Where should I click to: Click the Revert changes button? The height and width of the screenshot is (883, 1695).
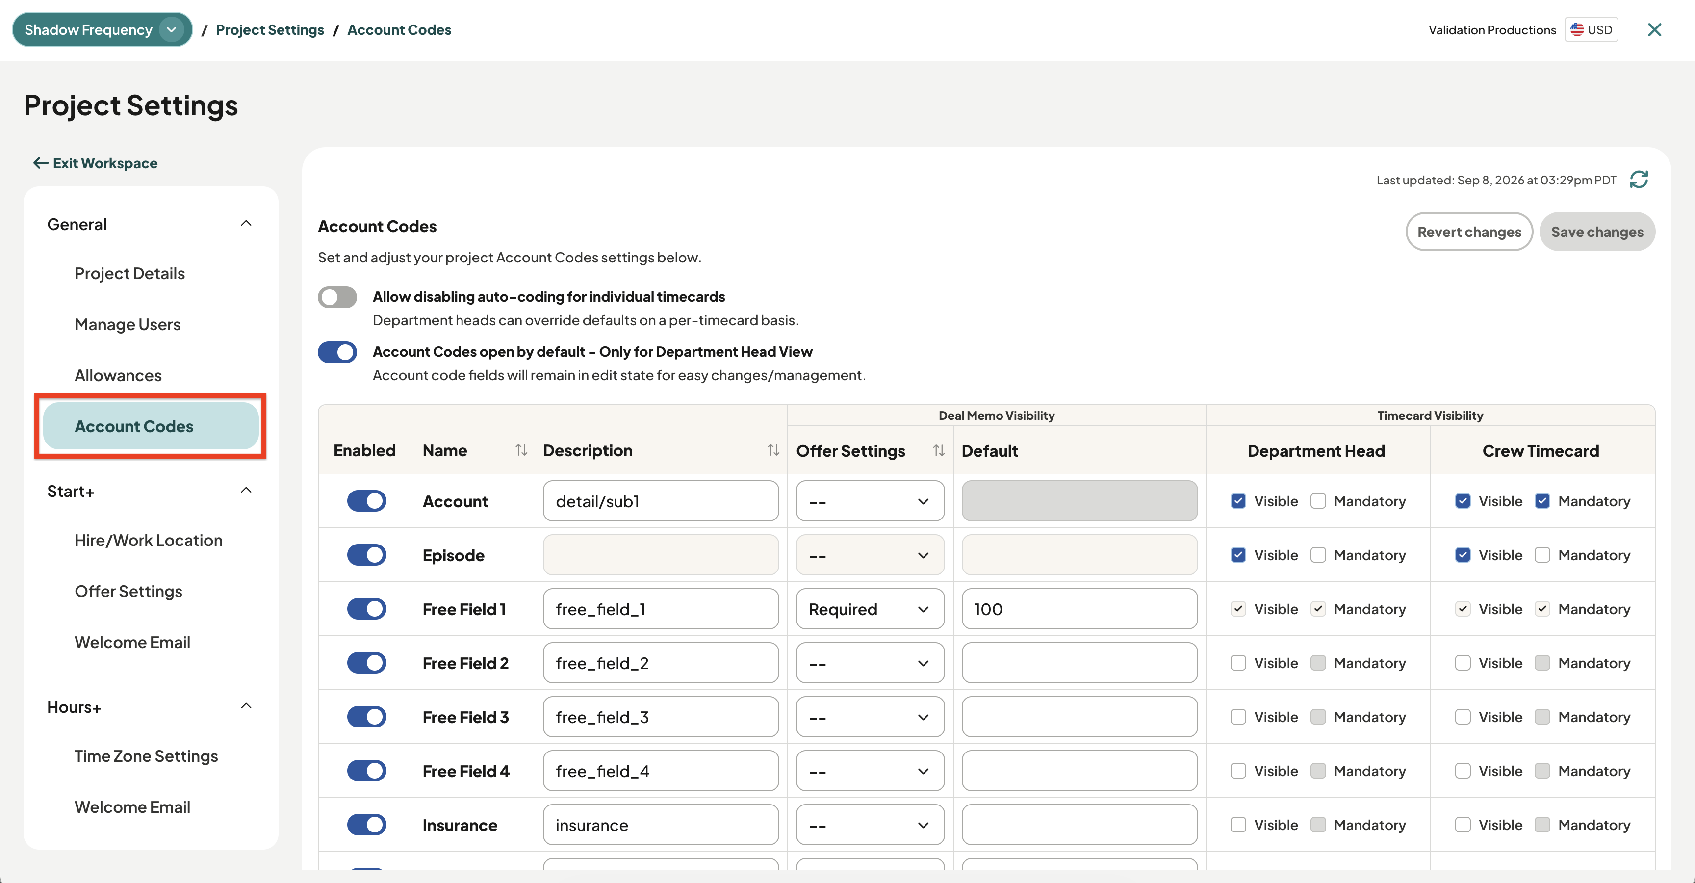(x=1468, y=232)
